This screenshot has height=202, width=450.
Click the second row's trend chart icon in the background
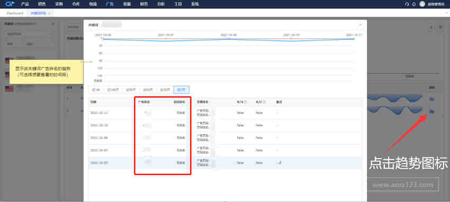[x=431, y=111]
